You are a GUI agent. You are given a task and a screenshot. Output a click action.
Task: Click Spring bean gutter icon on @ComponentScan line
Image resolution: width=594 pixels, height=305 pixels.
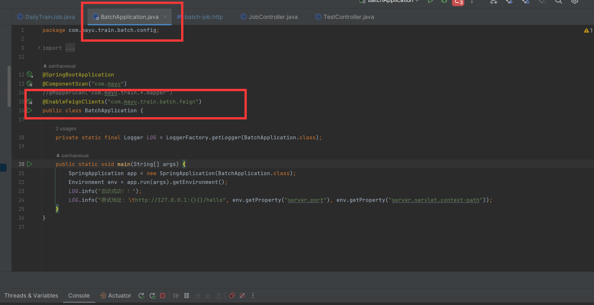click(30, 84)
